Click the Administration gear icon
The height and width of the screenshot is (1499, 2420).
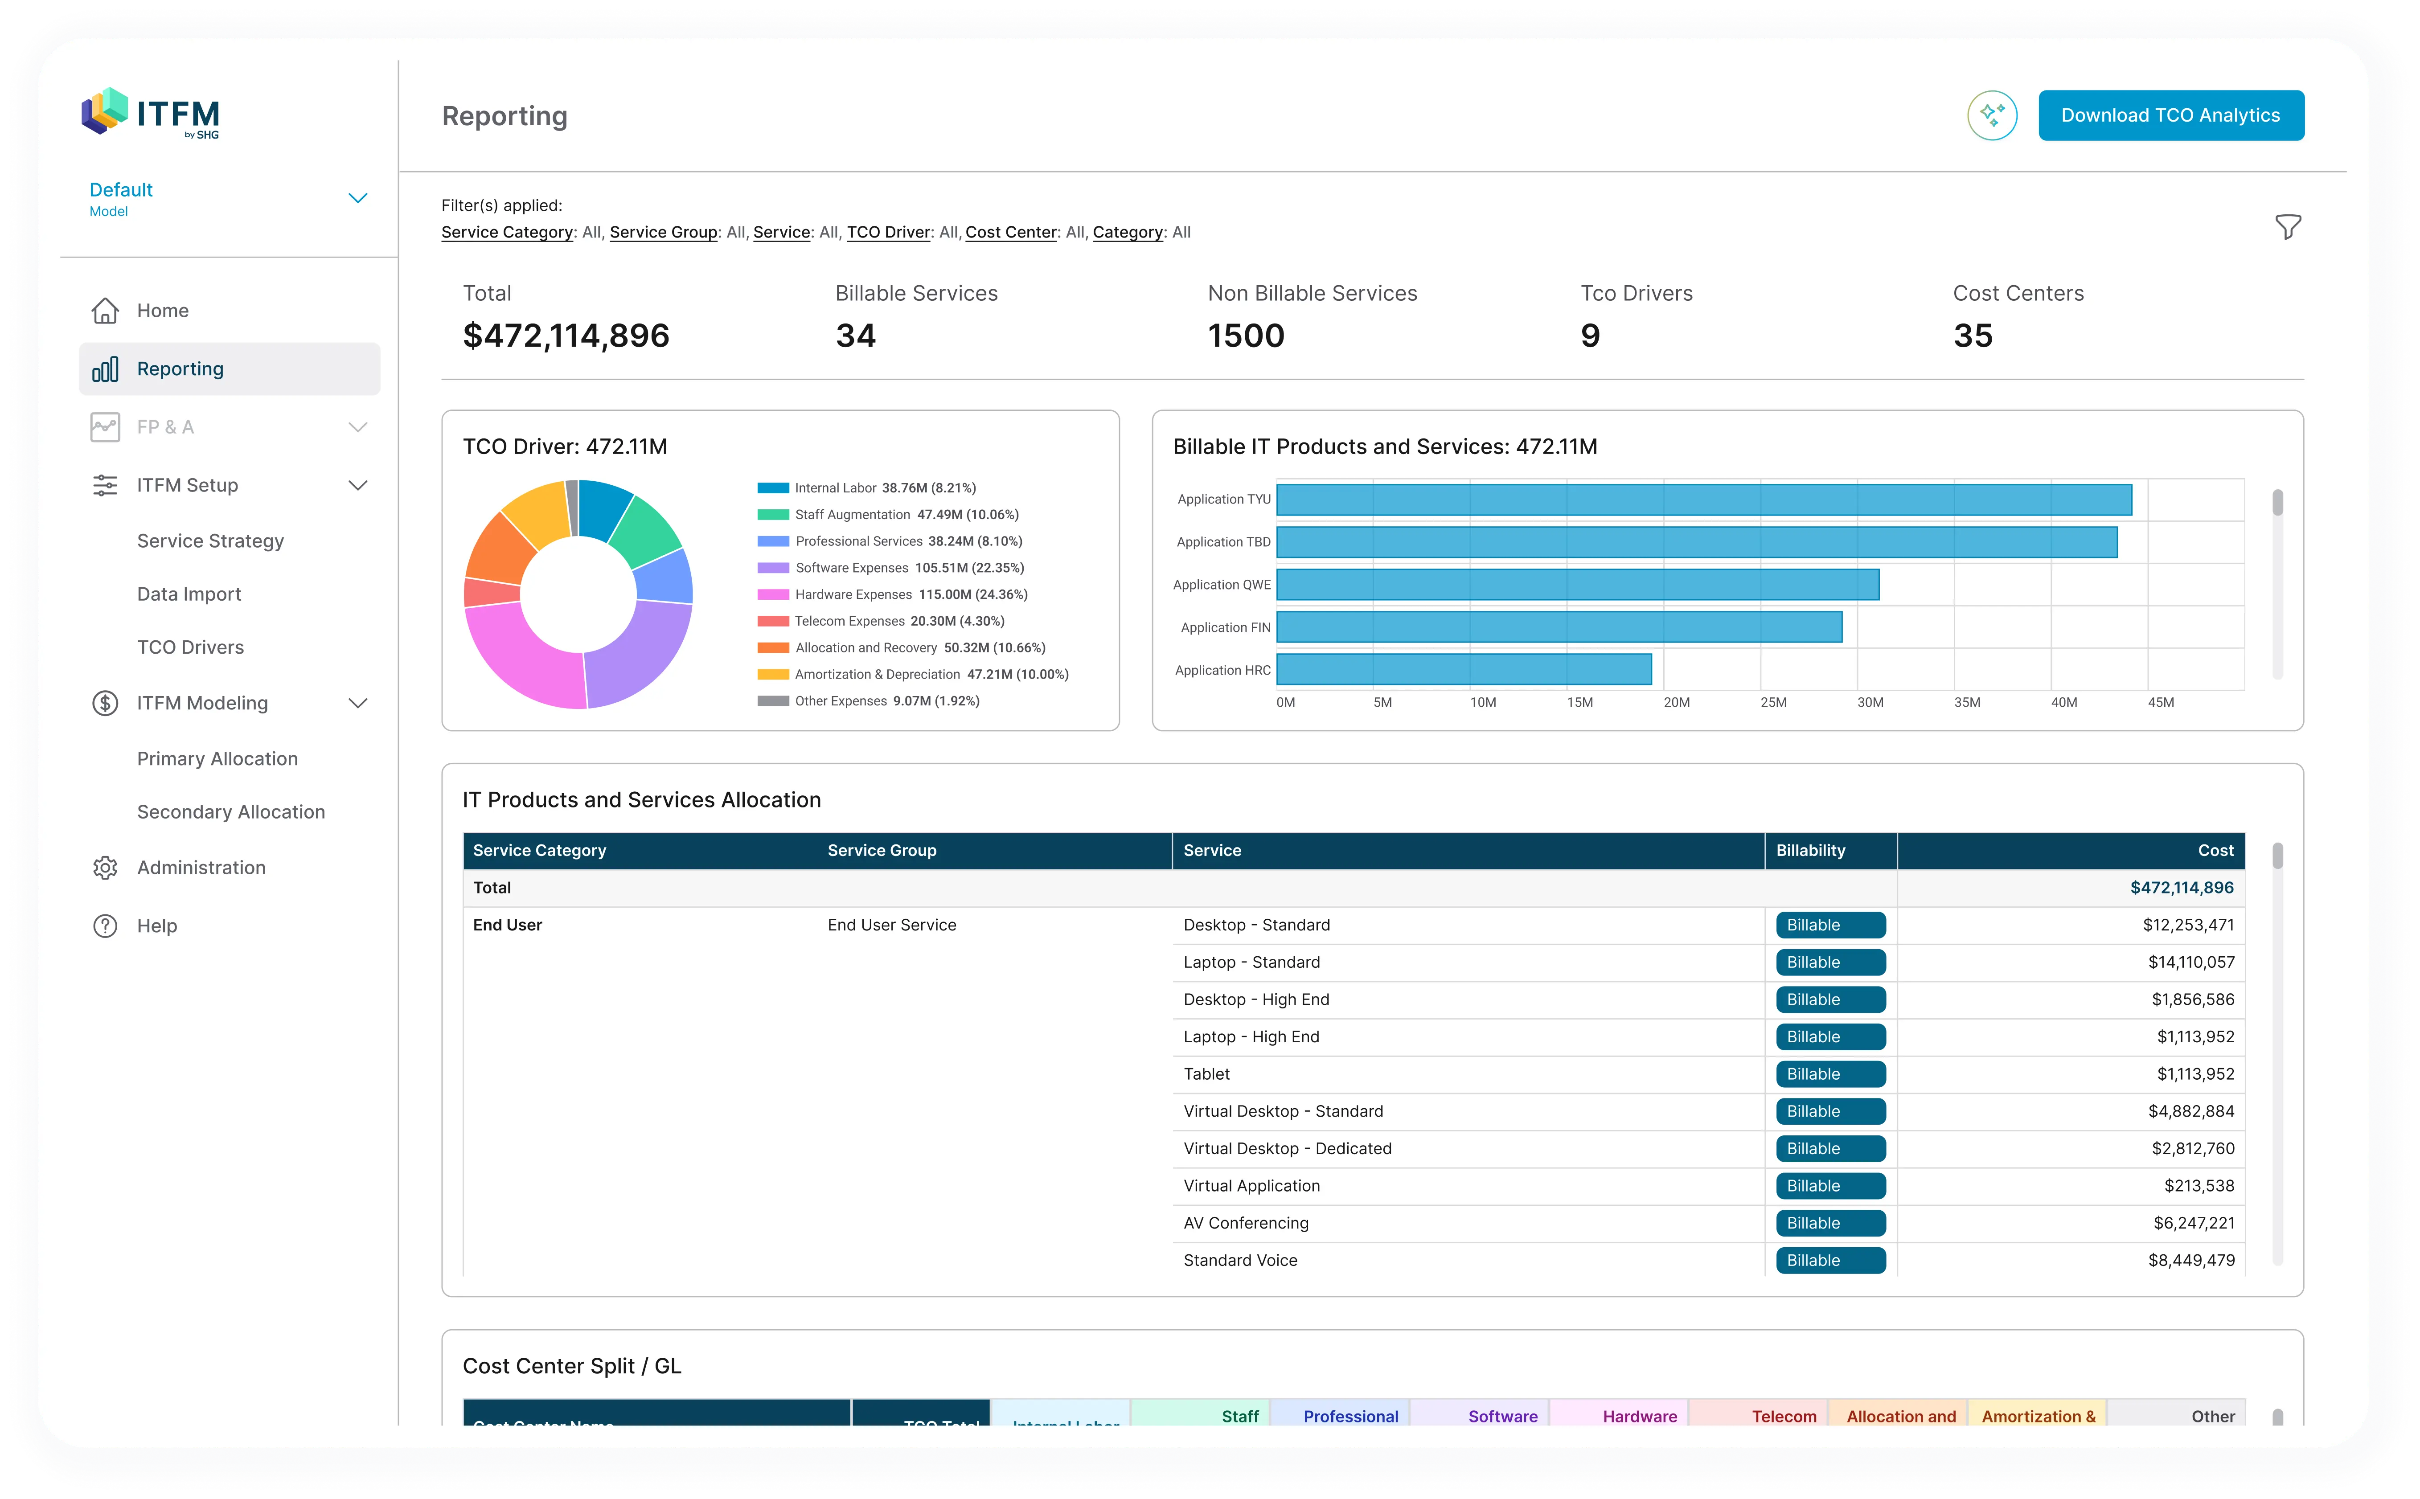pos(105,868)
